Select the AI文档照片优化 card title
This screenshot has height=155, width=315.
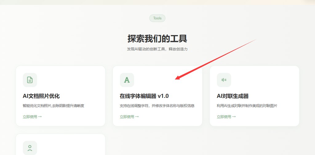pyautogui.click(x=41, y=96)
